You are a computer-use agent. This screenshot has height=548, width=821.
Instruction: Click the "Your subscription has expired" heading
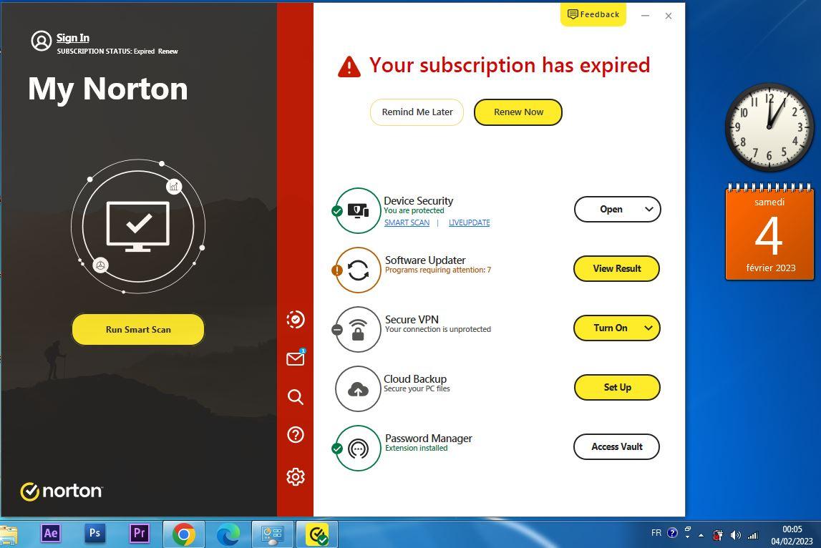pyautogui.click(x=510, y=65)
